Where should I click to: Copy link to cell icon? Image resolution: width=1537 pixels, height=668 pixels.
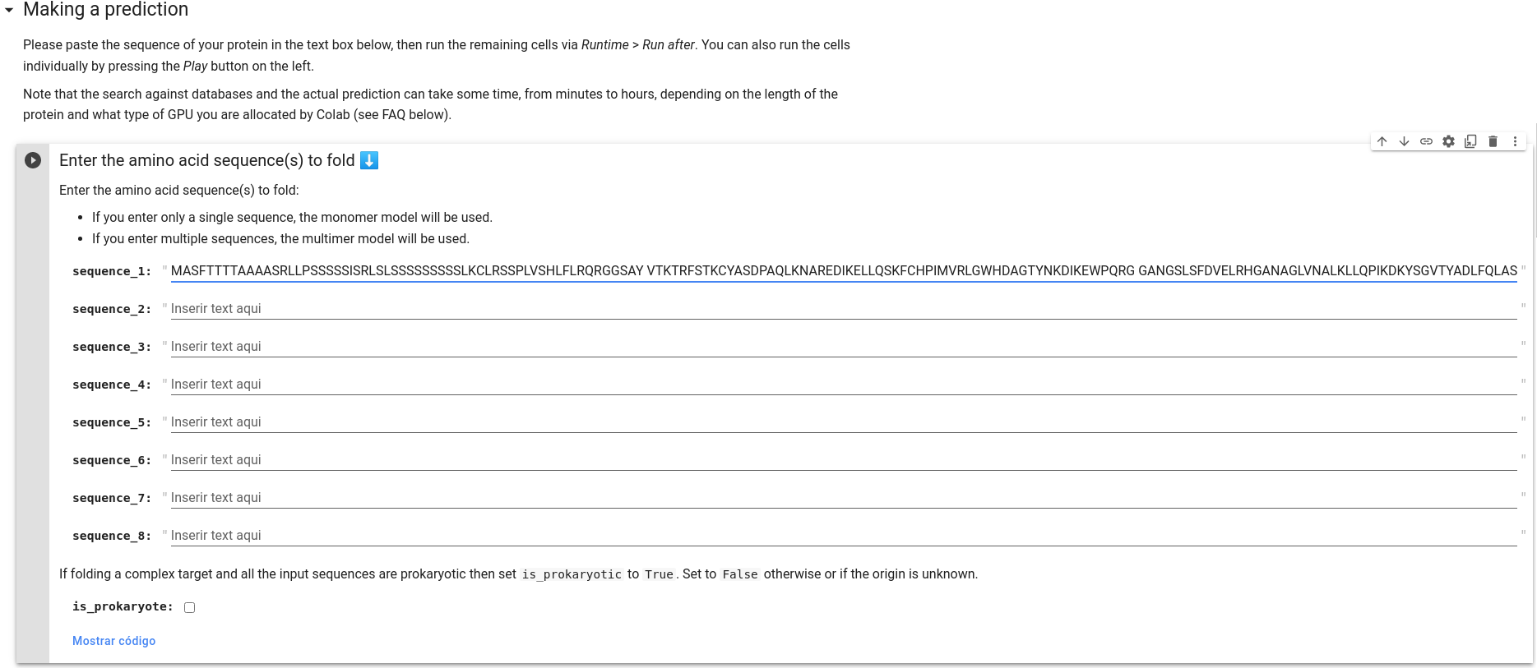click(x=1427, y=141)
